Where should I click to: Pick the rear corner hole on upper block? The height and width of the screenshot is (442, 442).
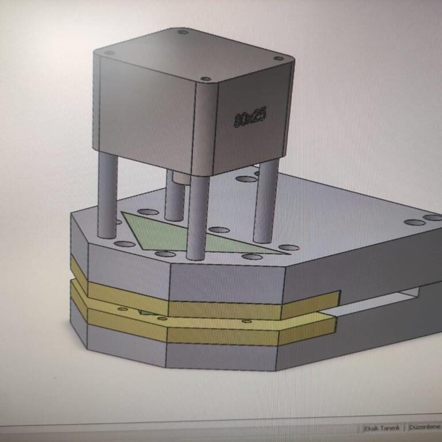[x=183, y=32]
